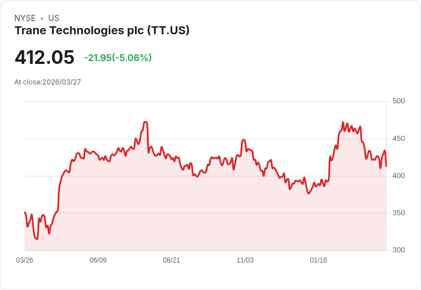Click the 06/09 date on x-axis

(98, 260)
